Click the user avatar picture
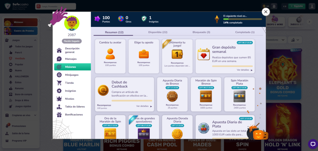The image size is (318, 151). point(72,23)
